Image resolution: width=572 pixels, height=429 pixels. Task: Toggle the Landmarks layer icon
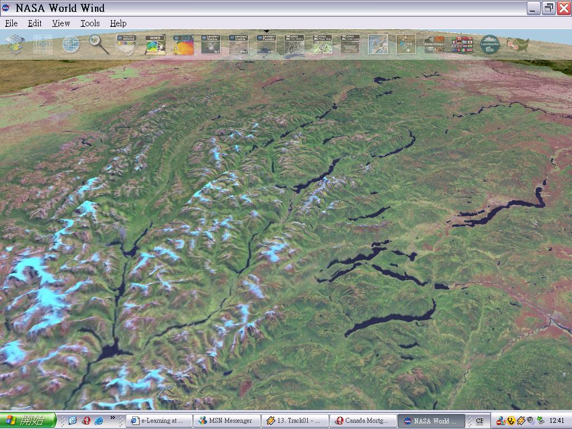coord(489,44)
